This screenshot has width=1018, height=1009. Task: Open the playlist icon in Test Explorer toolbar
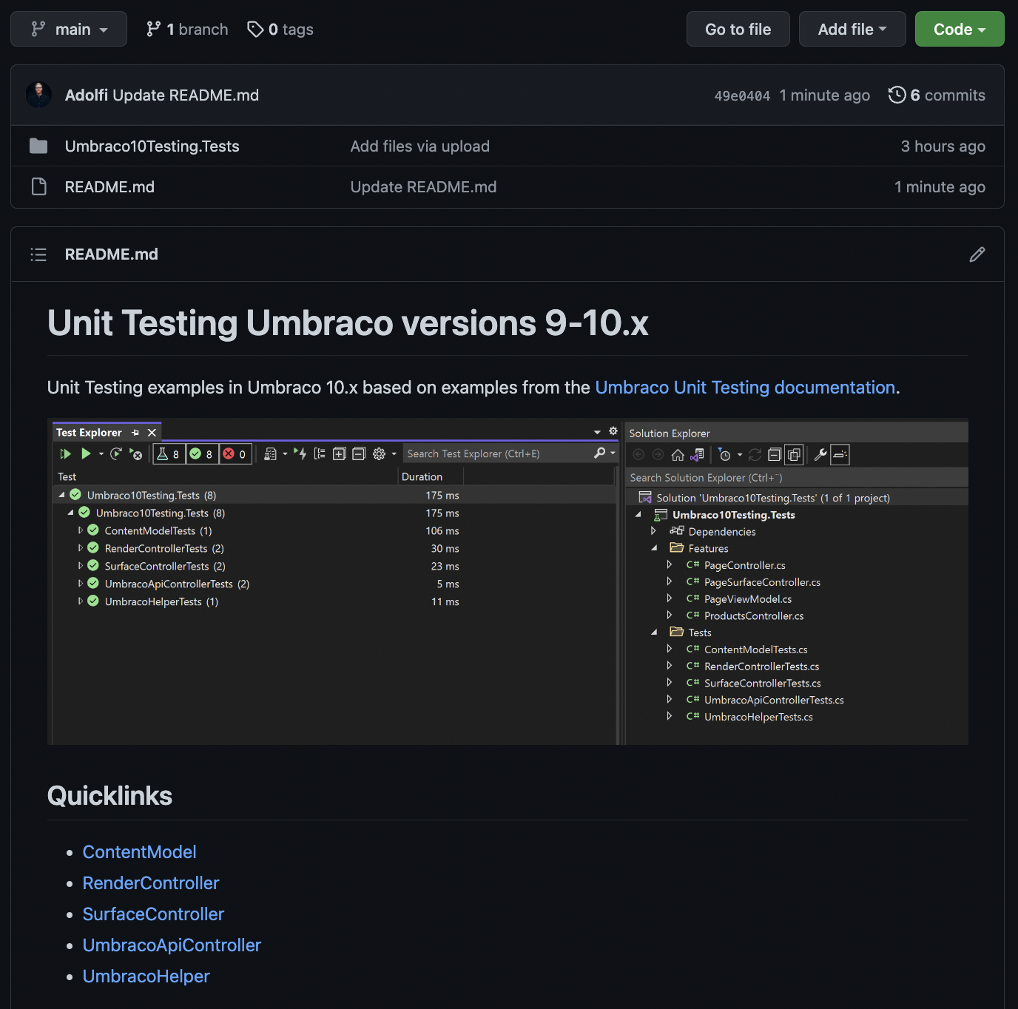click(x=271, y=453)
